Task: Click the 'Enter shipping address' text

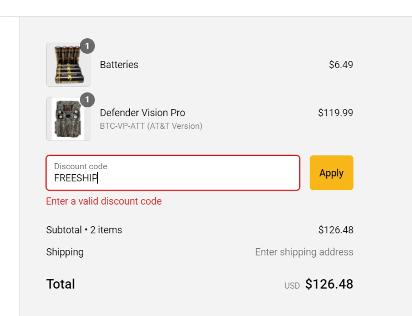Action: click(304, 252)
